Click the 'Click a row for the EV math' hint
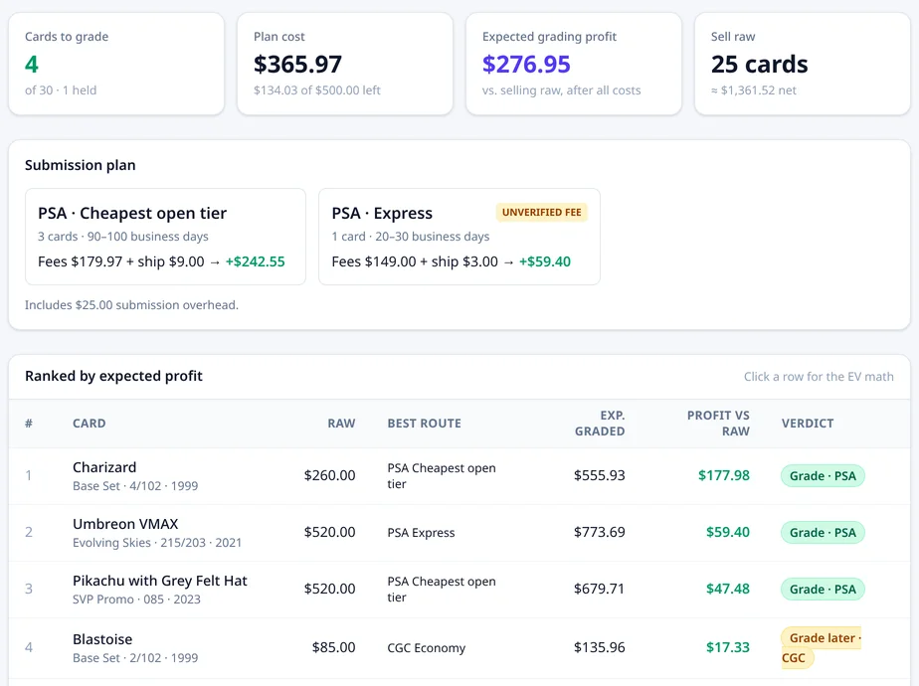 click(819, 376)
